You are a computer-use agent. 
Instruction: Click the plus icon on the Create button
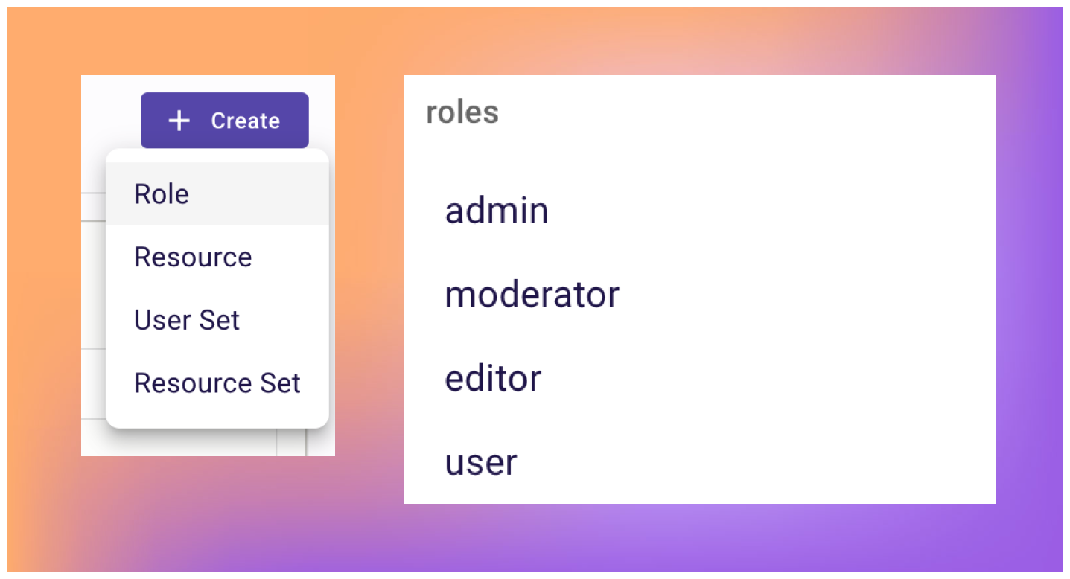tap(179, 120)
